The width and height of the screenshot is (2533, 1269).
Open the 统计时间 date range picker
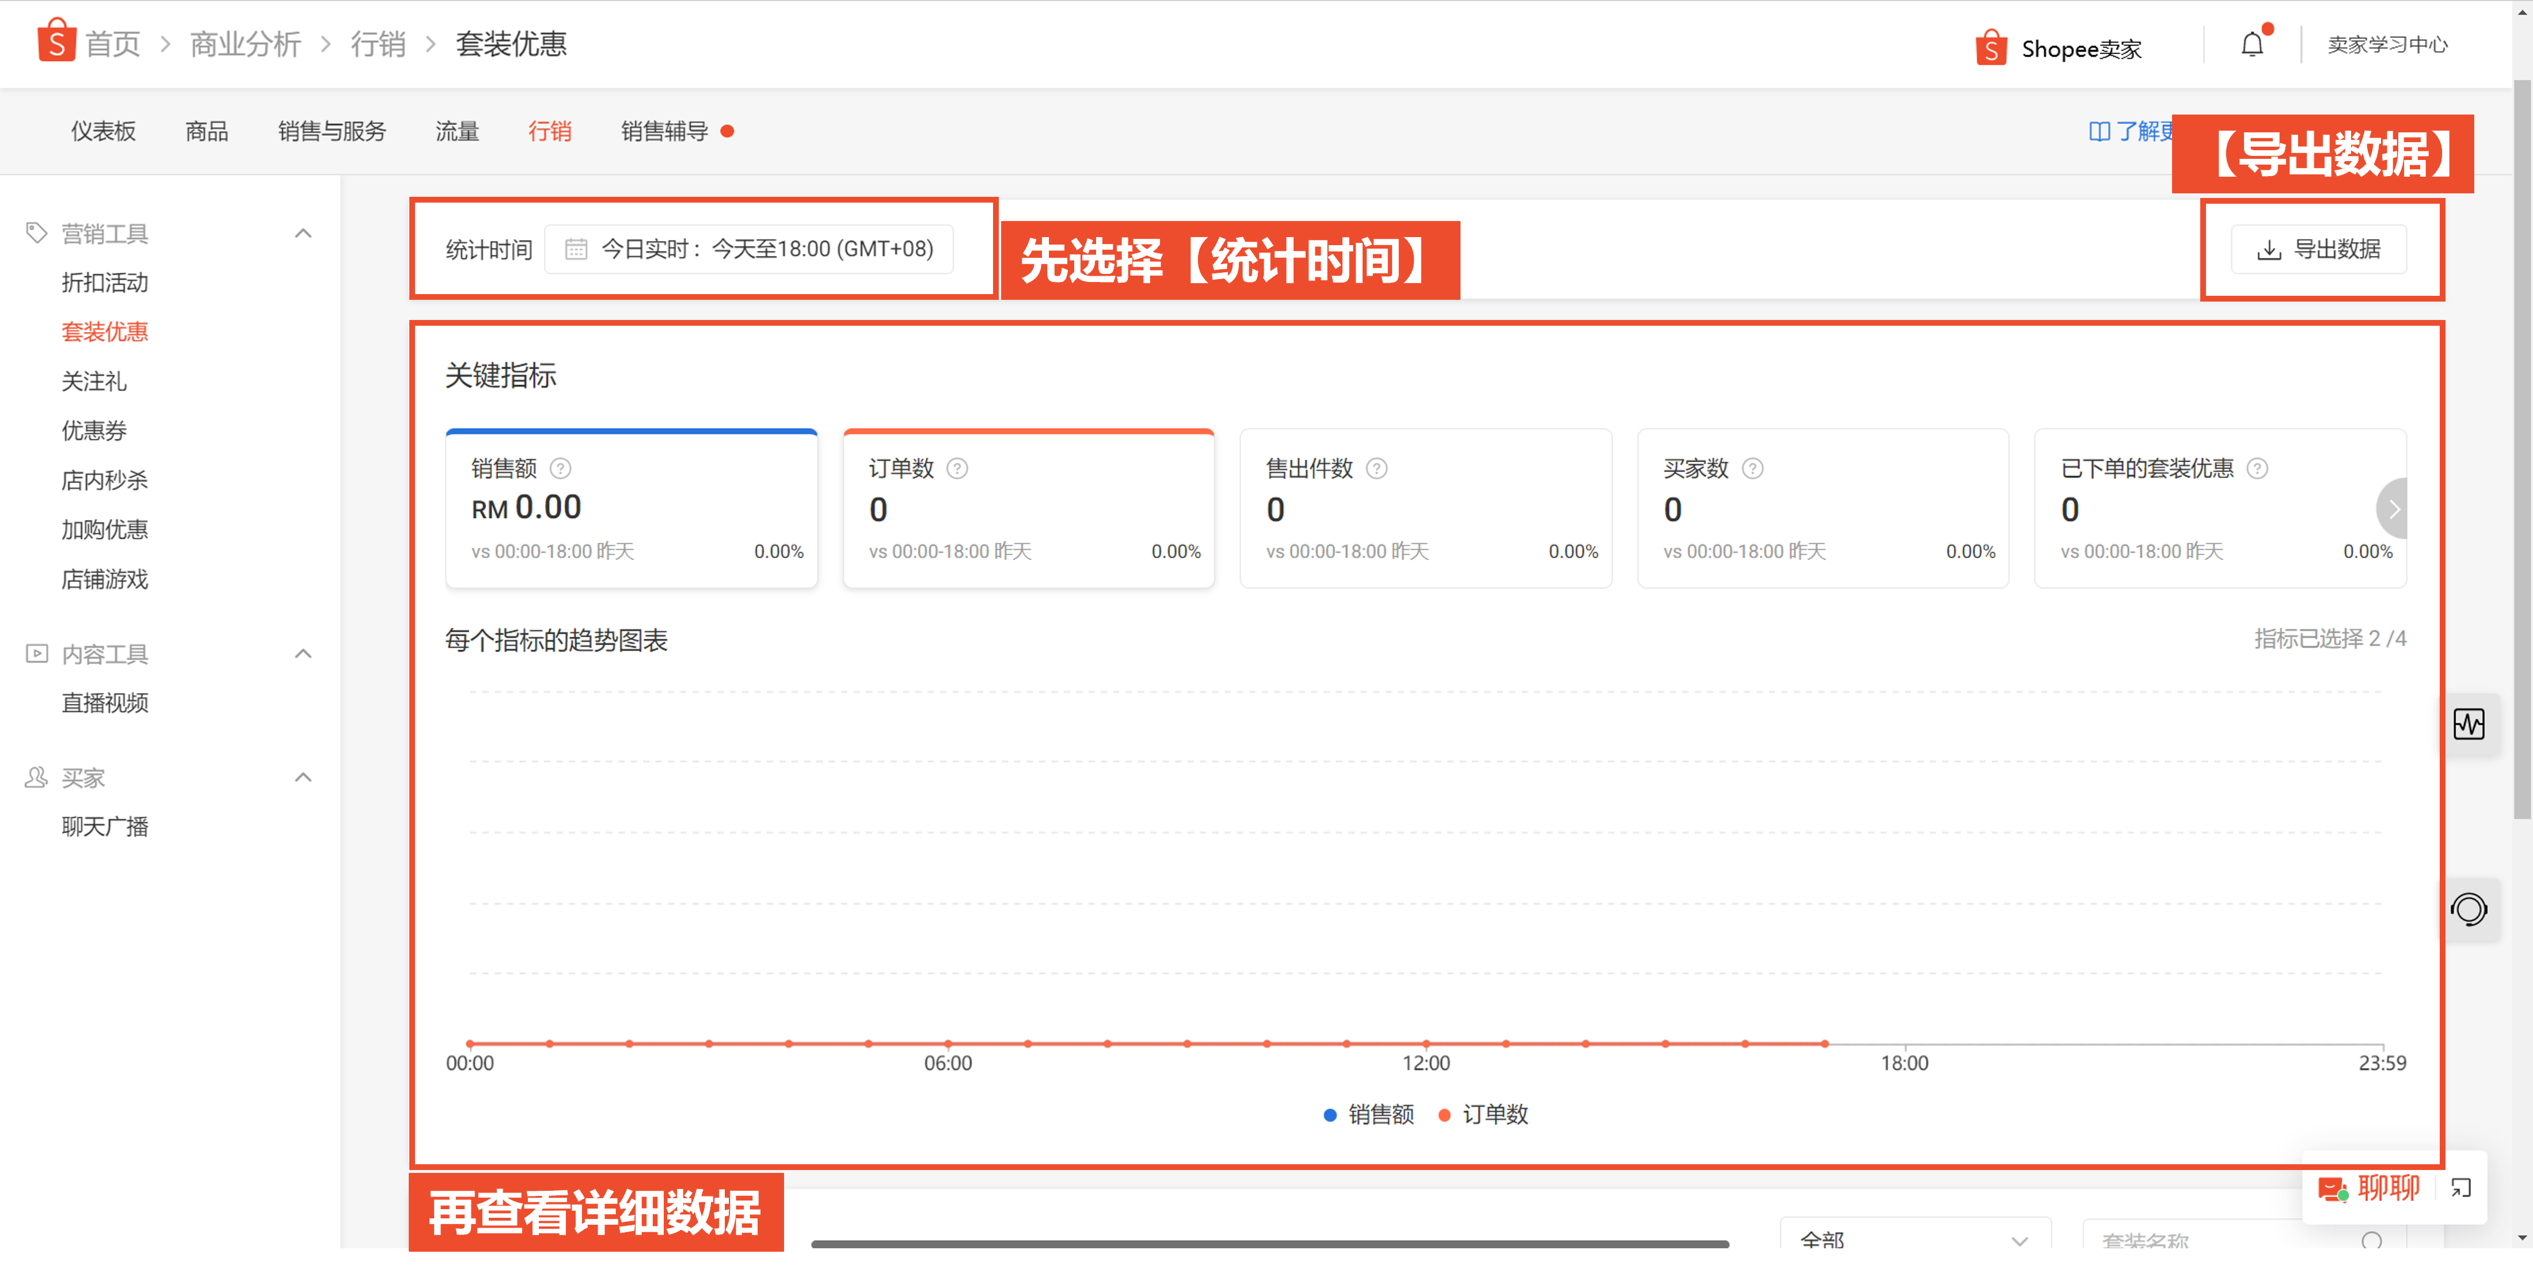coord(748,249)
